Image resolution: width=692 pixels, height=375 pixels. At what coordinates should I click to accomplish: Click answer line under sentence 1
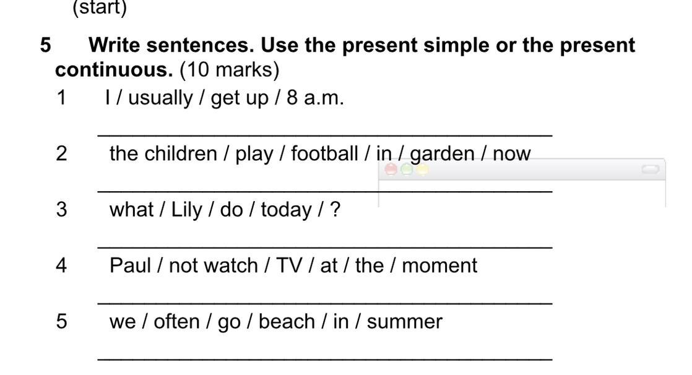point(325,136)
